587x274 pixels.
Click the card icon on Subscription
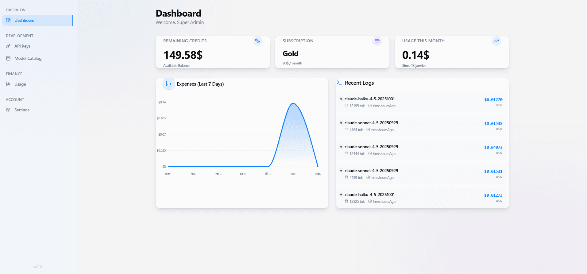(x=377, y=41)
